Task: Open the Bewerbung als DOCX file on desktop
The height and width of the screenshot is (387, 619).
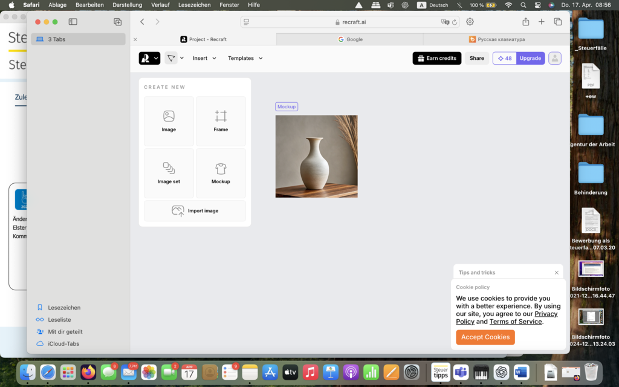Action: click(591, 229)
